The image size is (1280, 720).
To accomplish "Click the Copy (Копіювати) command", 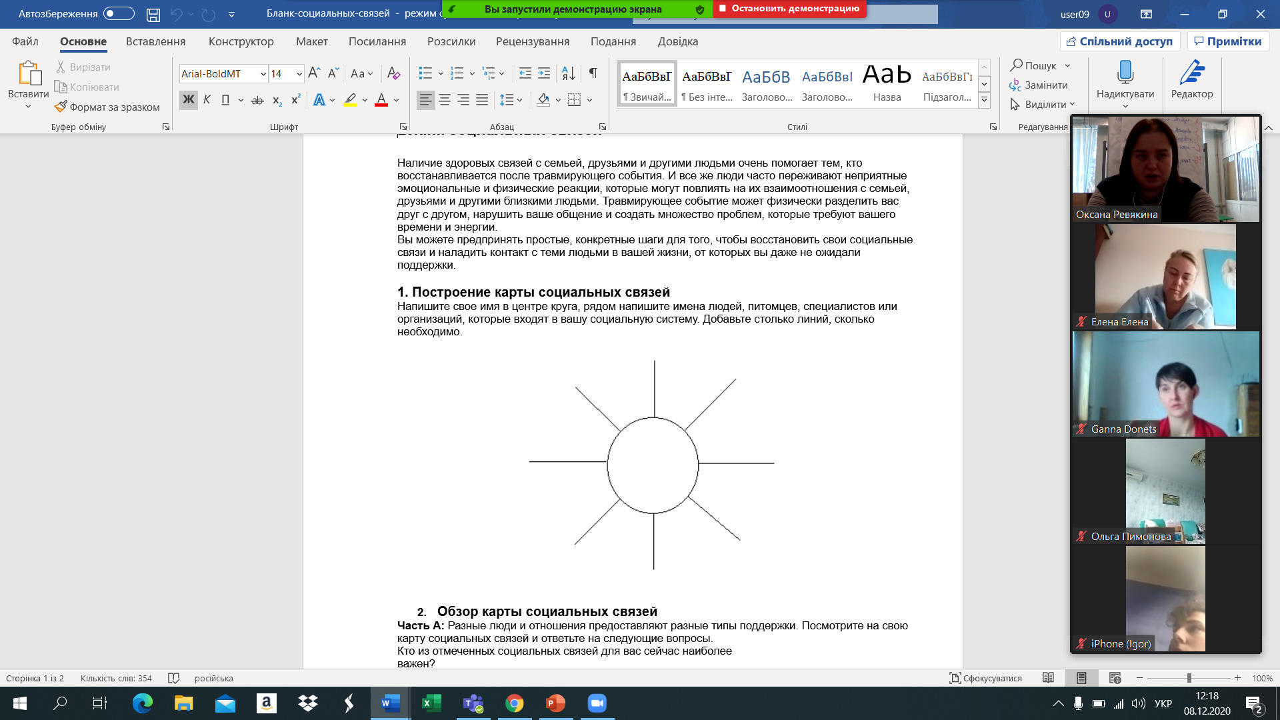I will click(x=87, y=87).
